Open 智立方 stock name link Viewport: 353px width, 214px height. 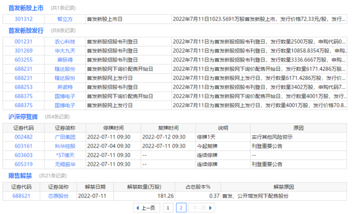click(x=65, y=19)
